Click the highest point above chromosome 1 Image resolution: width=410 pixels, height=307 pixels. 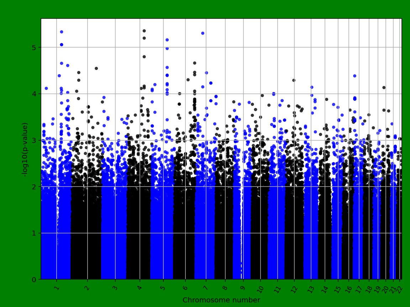(62, 31)
